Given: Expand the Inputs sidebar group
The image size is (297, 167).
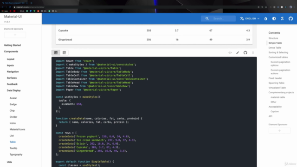Looking at the screenshot, I should (10, 65).
